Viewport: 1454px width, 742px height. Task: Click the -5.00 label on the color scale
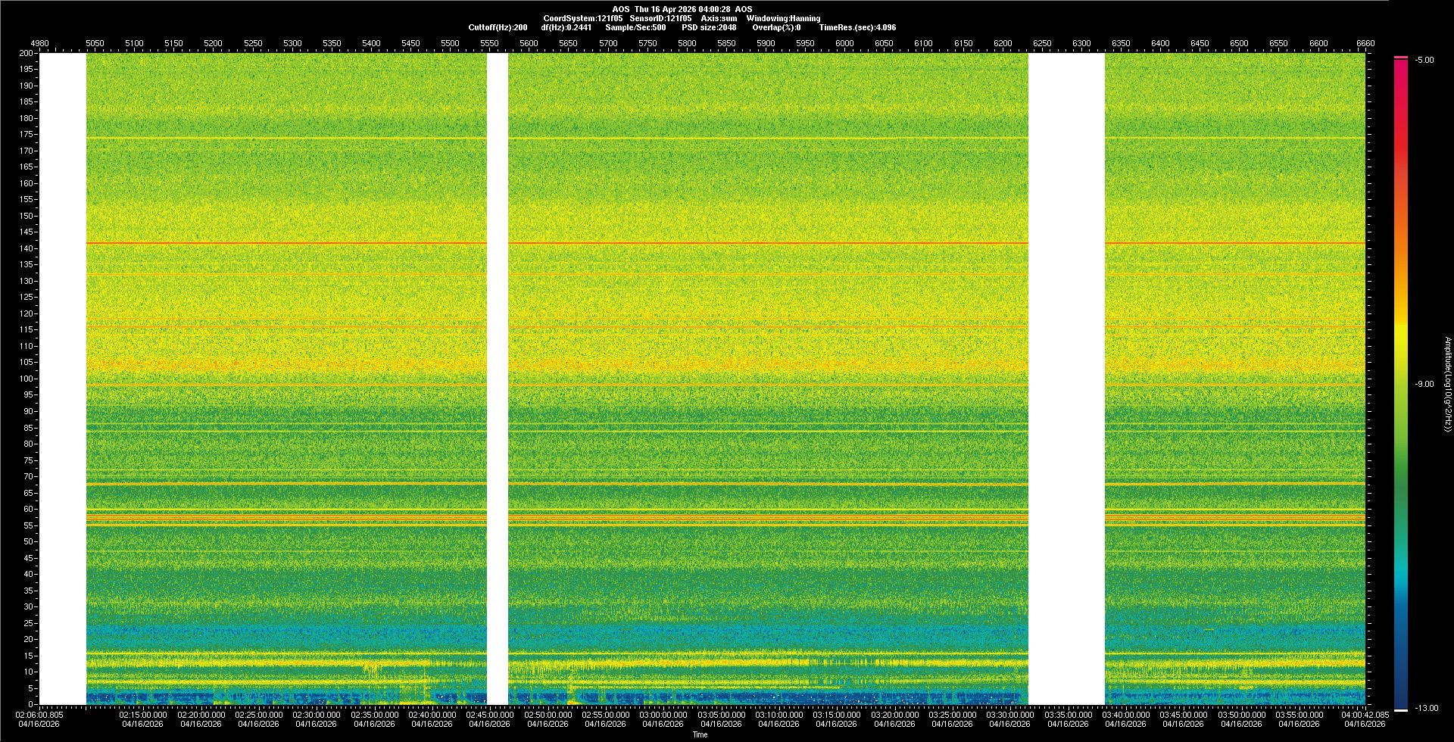pos(1424,61)
